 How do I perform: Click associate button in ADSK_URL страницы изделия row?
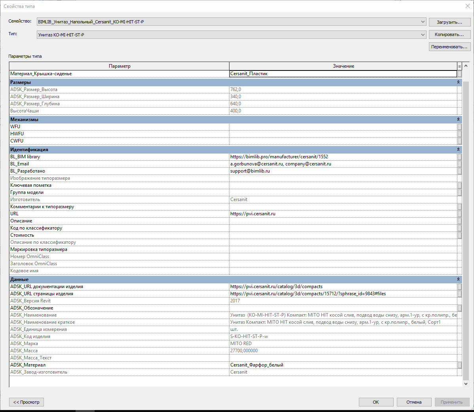pos(459,294)
